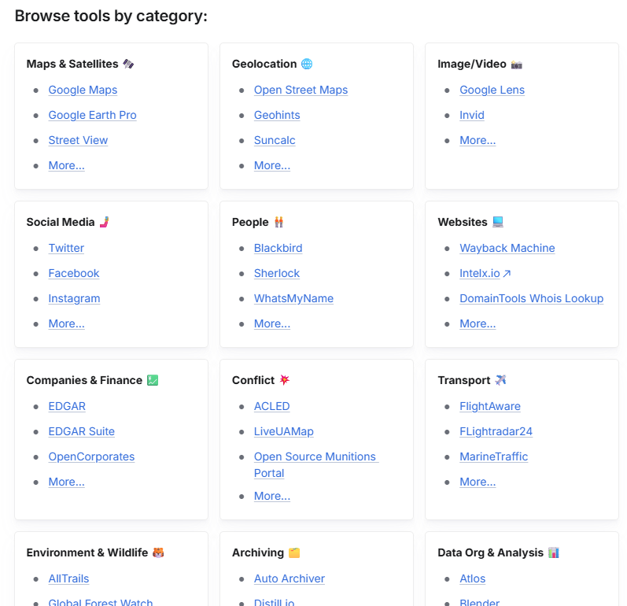Click the people icon beside People heading
The image size is (627, 606).
pyautogui.click(x=278, y=222)
